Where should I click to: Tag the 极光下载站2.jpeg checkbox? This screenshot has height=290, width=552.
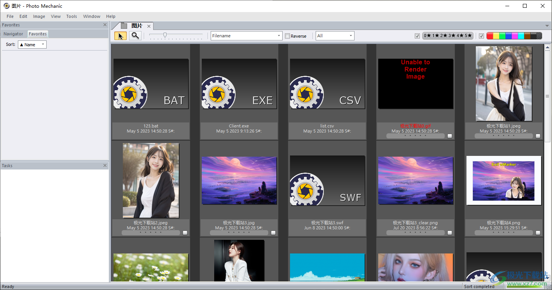click(x=185, y=233)
